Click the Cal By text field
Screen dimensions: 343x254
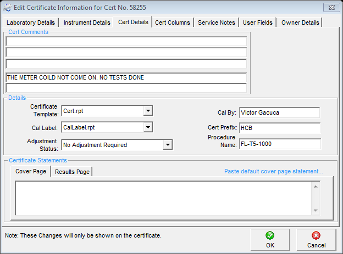[x=279, y=112]
